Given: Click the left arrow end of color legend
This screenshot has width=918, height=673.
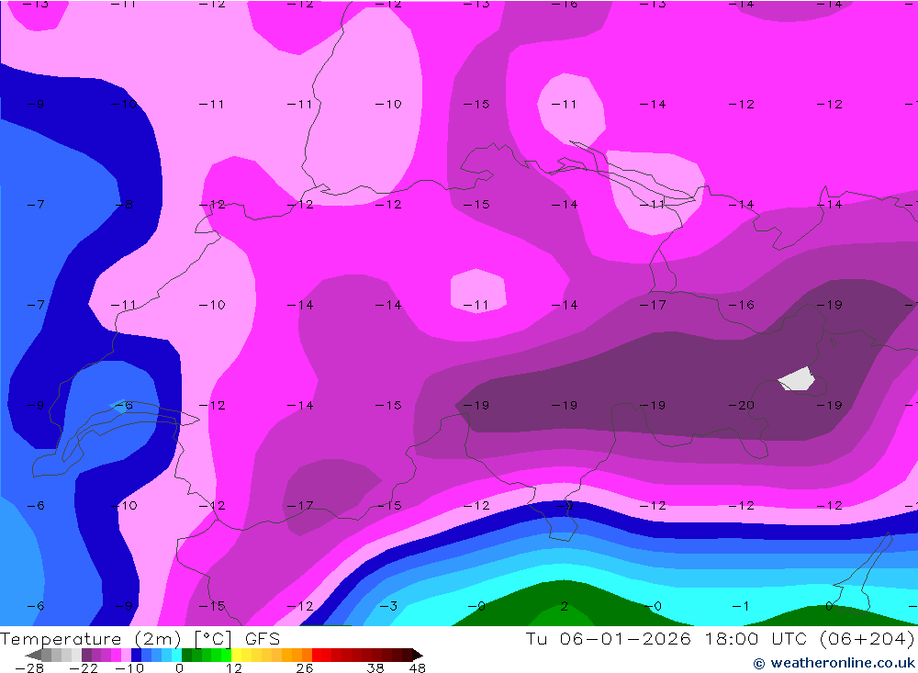Looking at the screenshot, I should (33, 655).
